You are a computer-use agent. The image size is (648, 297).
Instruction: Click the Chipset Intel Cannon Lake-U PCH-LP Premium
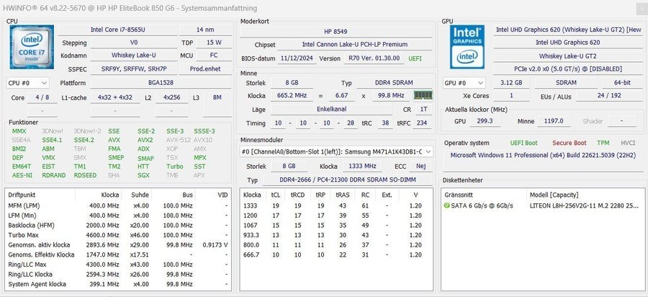[x=354, y=44]
